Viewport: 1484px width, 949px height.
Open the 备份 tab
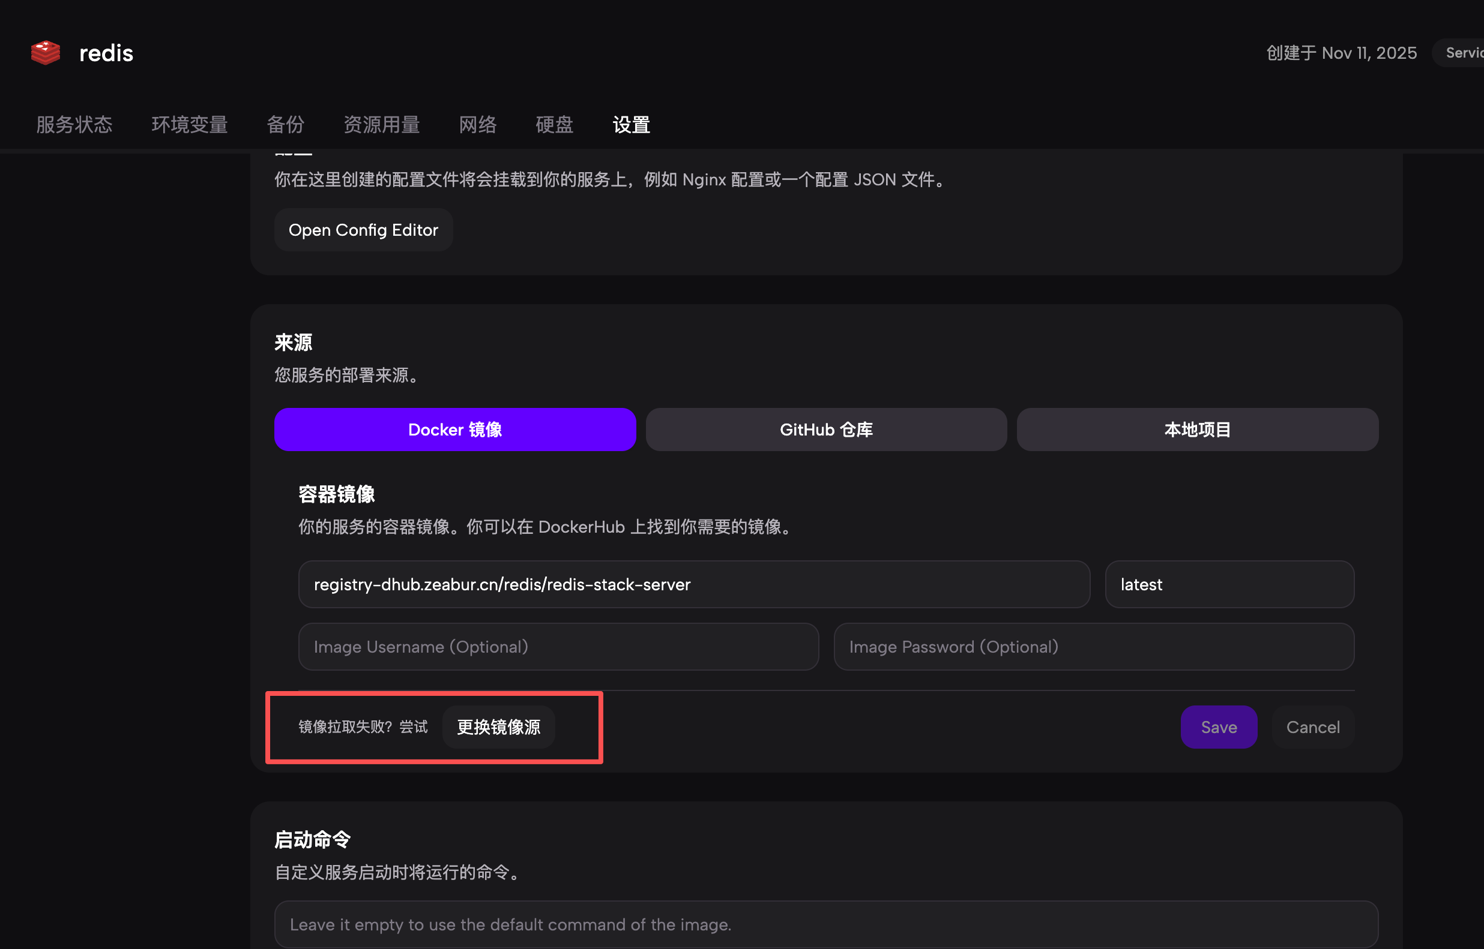click(286, 125)
